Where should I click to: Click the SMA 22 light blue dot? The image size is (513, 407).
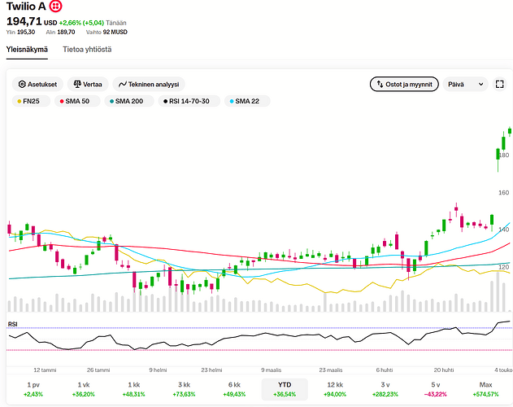click(x=232, y=102)
